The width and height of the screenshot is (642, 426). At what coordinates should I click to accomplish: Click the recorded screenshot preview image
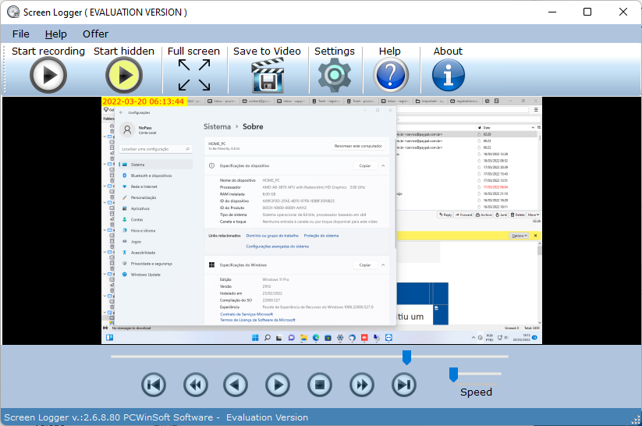pos(322,220)
